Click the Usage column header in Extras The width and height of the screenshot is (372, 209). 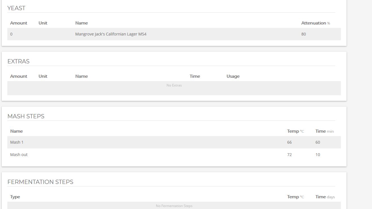coord(233,76)
